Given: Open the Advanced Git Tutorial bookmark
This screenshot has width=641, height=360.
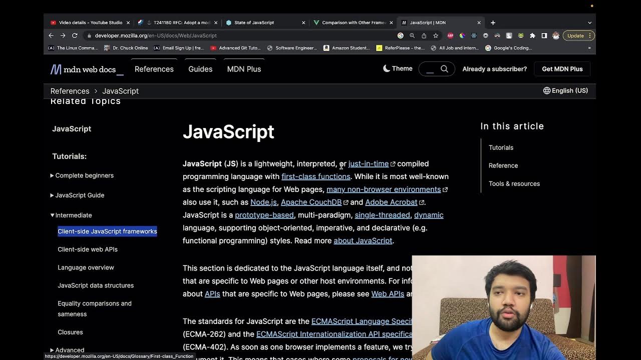Looking at the screenshot, I should pos(235,48).
